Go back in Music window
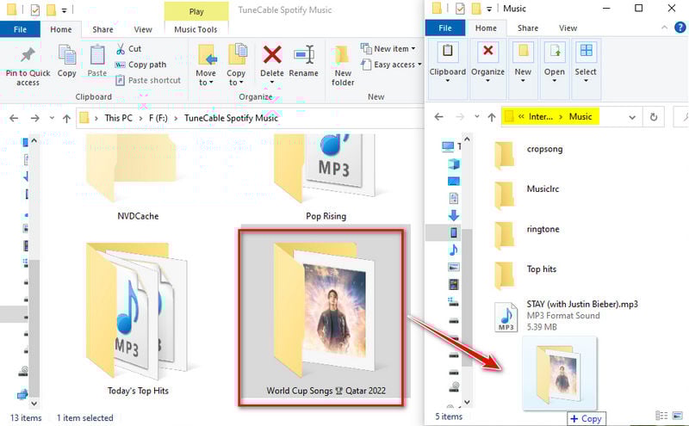 (438, 117)
